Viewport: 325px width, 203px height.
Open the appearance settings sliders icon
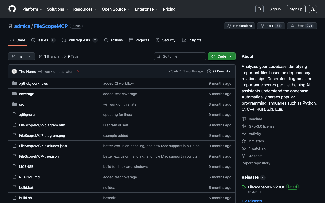click(x=313, y=9)
